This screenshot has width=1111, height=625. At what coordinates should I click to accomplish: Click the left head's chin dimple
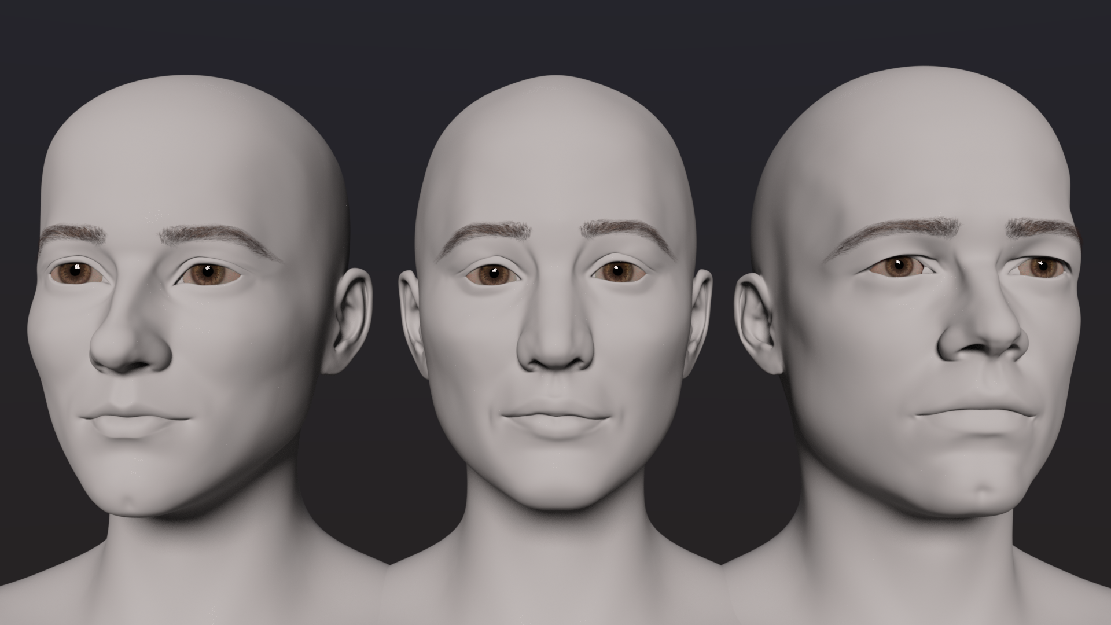[x=130, y=499]
